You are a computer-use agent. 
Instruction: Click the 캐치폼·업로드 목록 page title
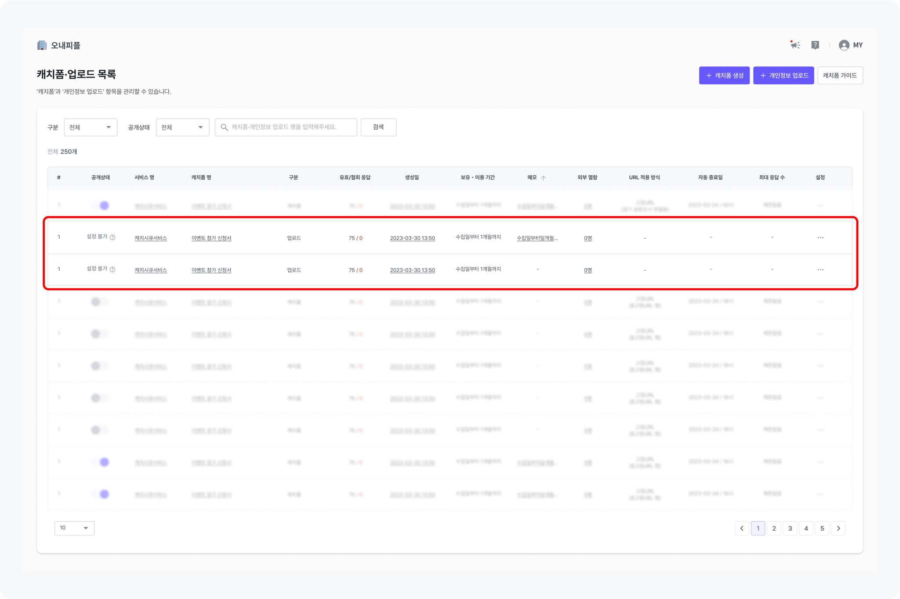tap(76, 74)
